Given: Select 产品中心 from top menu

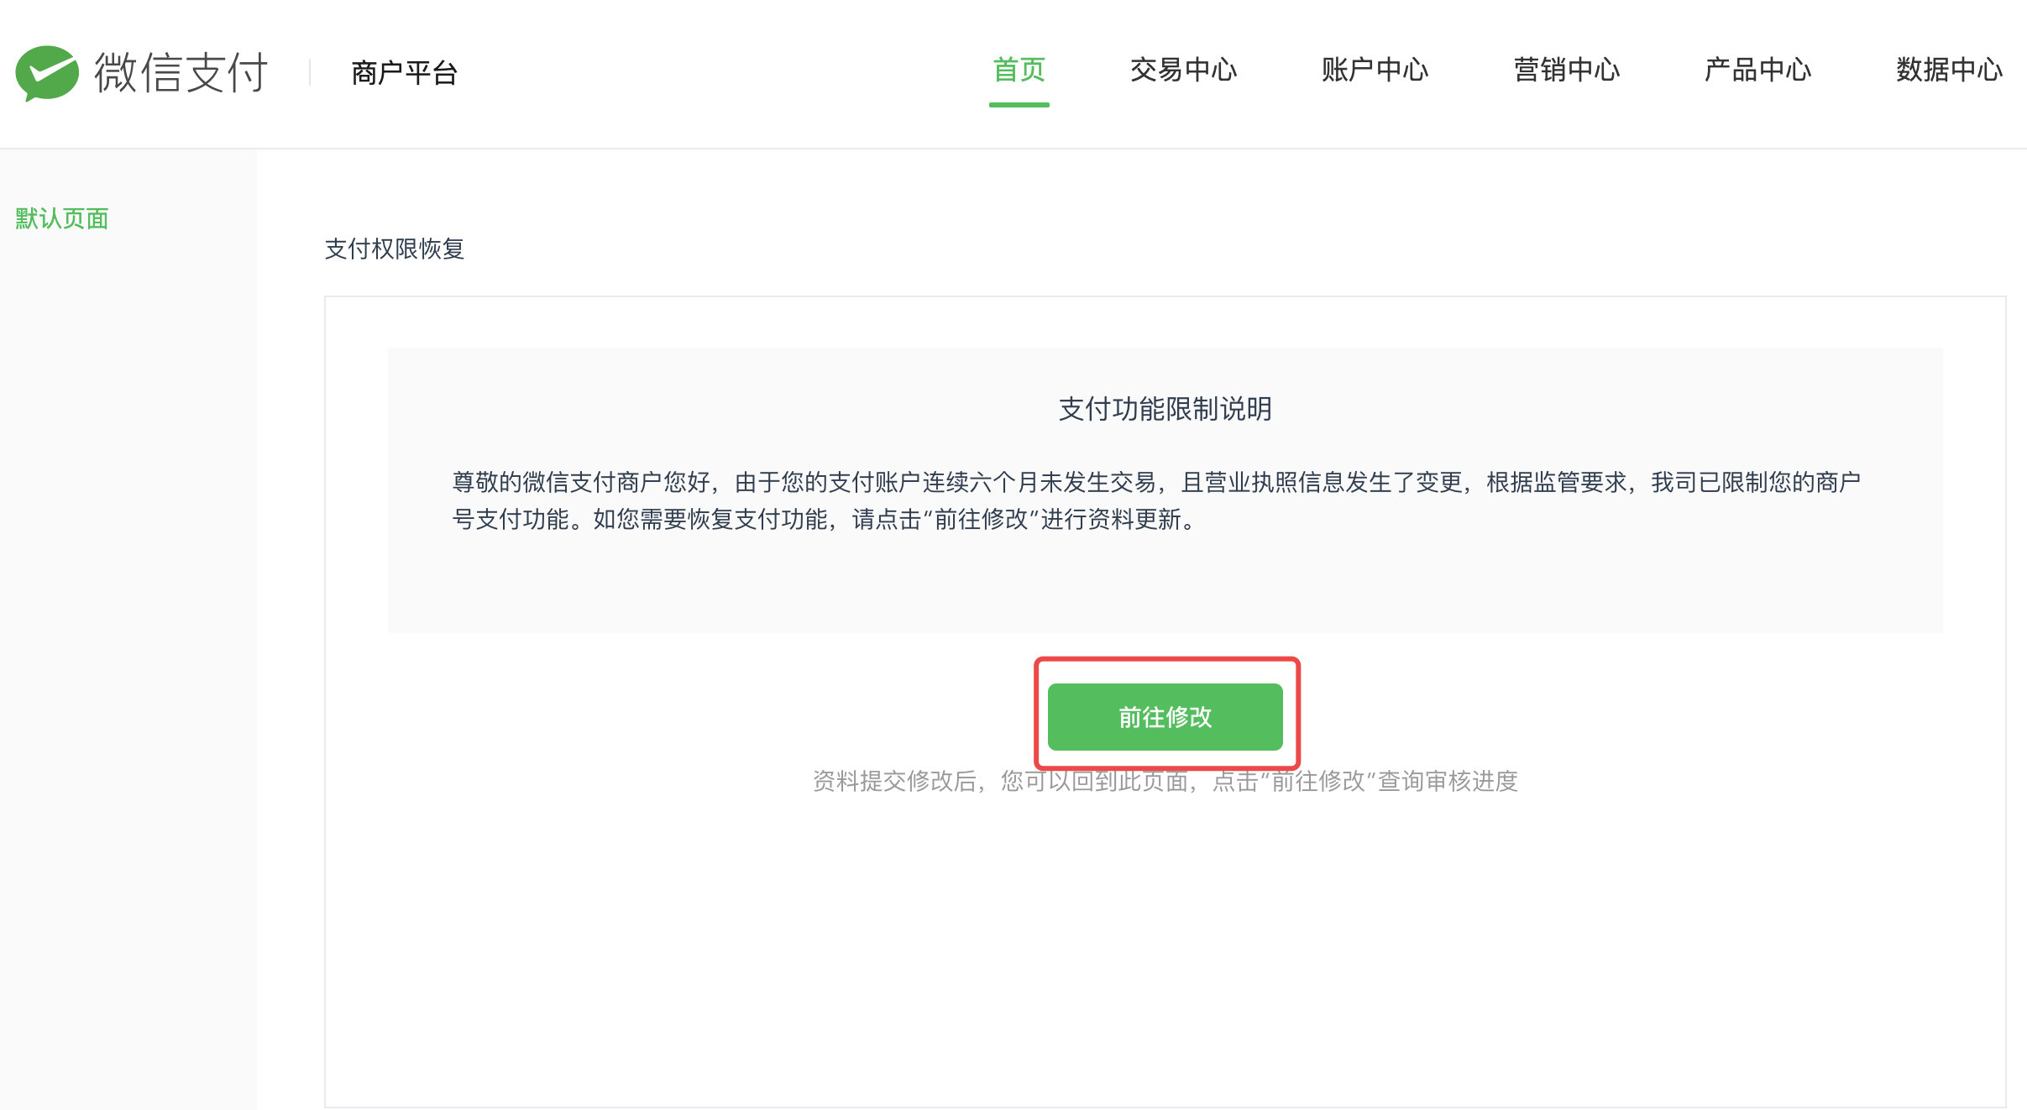Looking at the screenshot, I should 1757,70.
